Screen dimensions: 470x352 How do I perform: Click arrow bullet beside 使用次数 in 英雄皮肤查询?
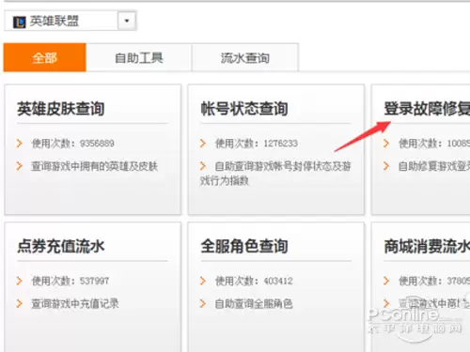tap(20, 144)
